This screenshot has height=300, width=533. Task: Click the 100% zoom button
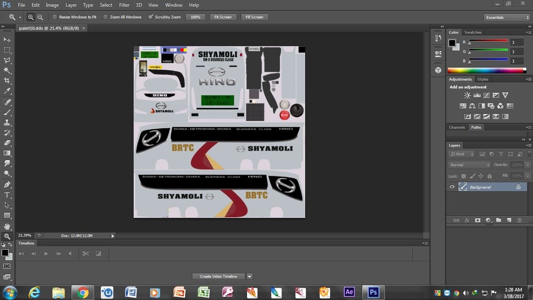tap(196, 17)
